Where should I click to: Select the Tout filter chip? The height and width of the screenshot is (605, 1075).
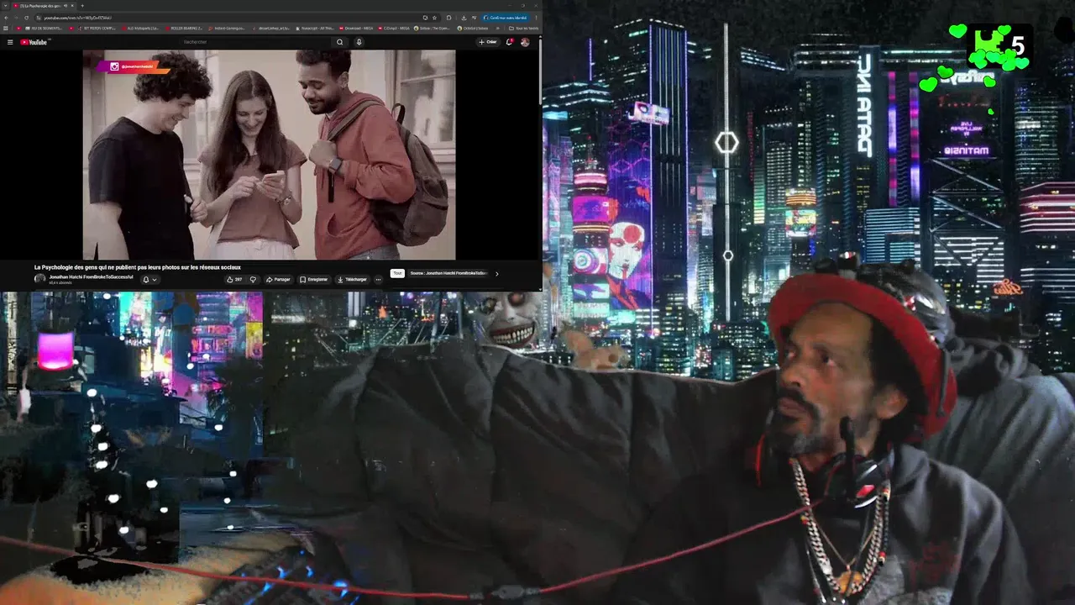(x=397, y=273)
